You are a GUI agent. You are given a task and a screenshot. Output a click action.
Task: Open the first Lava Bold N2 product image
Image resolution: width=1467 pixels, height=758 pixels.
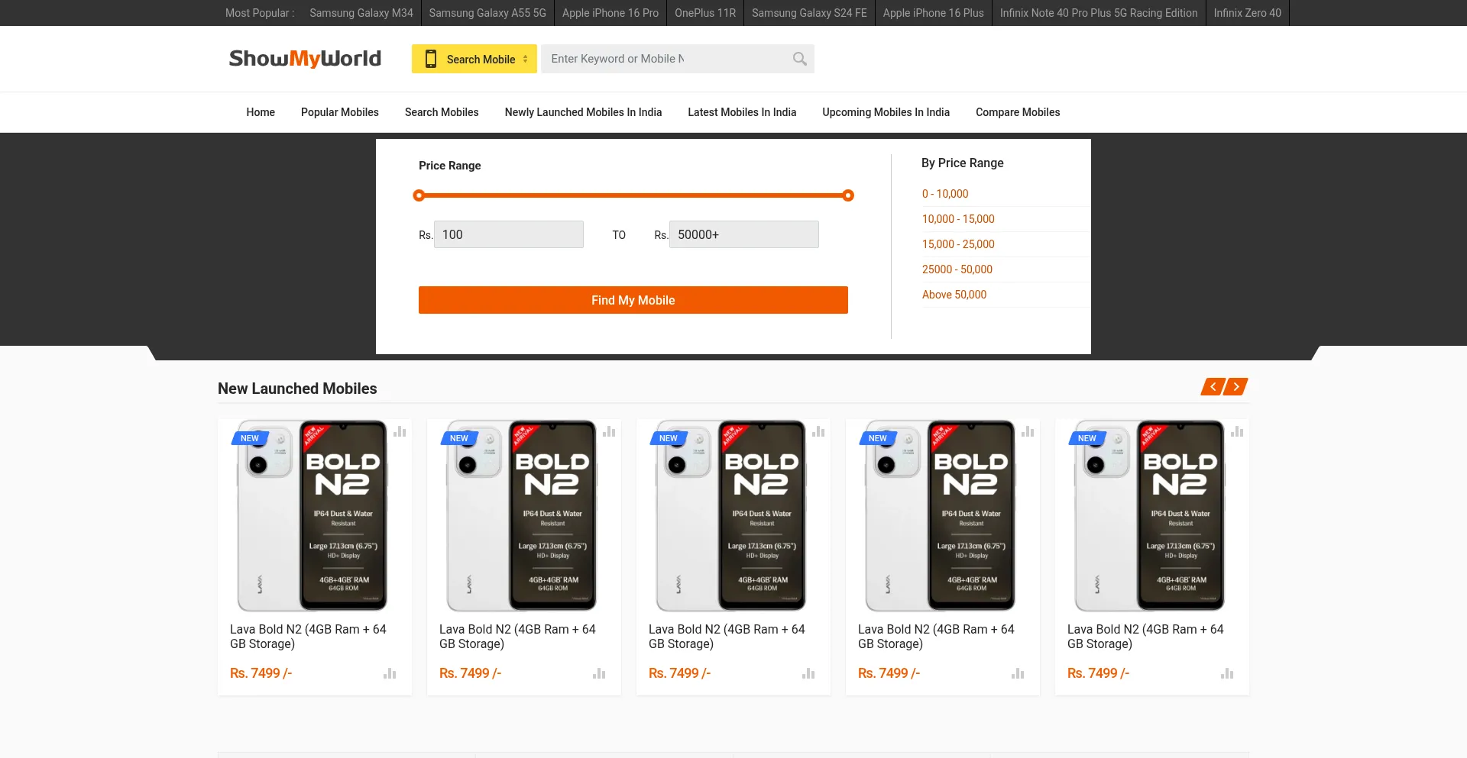(x=313, y=515)
